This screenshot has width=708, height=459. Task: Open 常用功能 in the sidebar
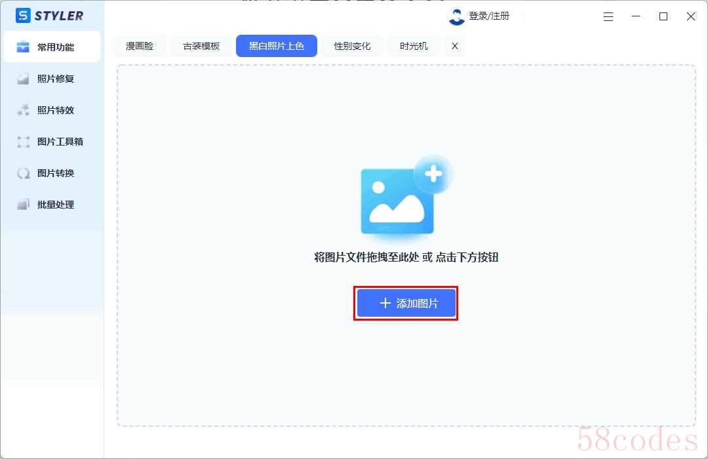point(52,47)
